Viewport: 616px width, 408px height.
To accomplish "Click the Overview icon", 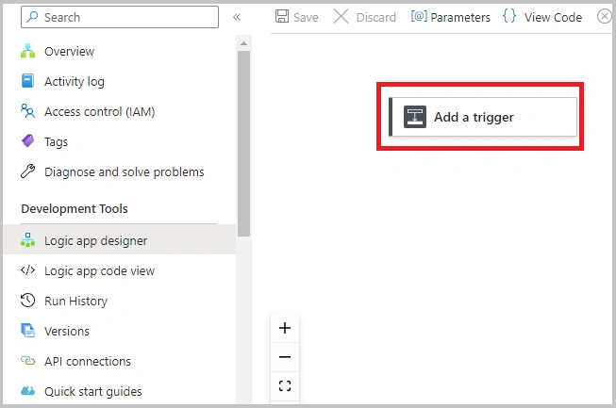I will (x=28, y=51).
